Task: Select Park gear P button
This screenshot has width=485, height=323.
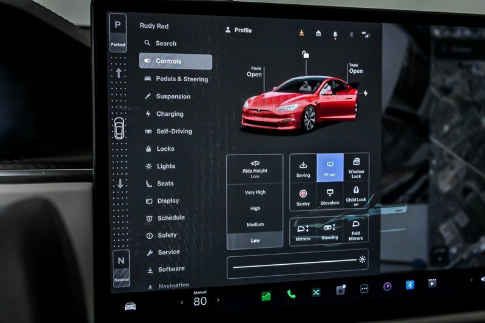Action: pyautogui.click(x=118, y=33)
